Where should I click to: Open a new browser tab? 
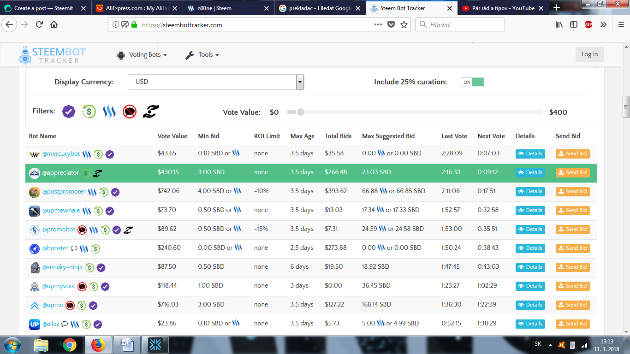click(x=556, y=7)
